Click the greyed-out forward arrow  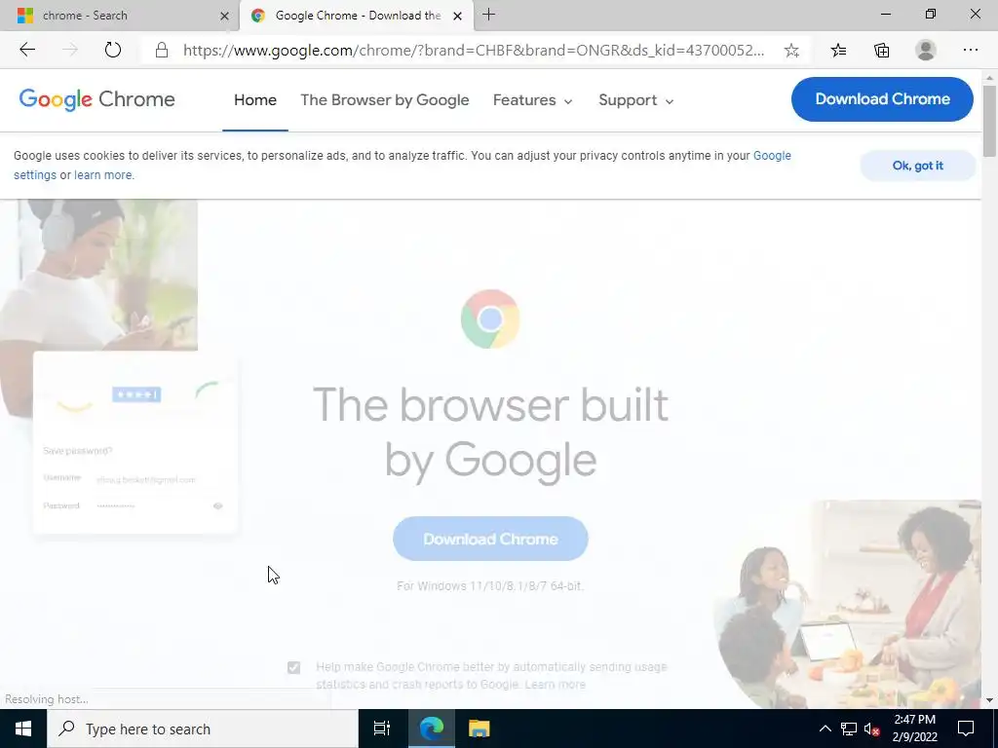coord(70,51)
